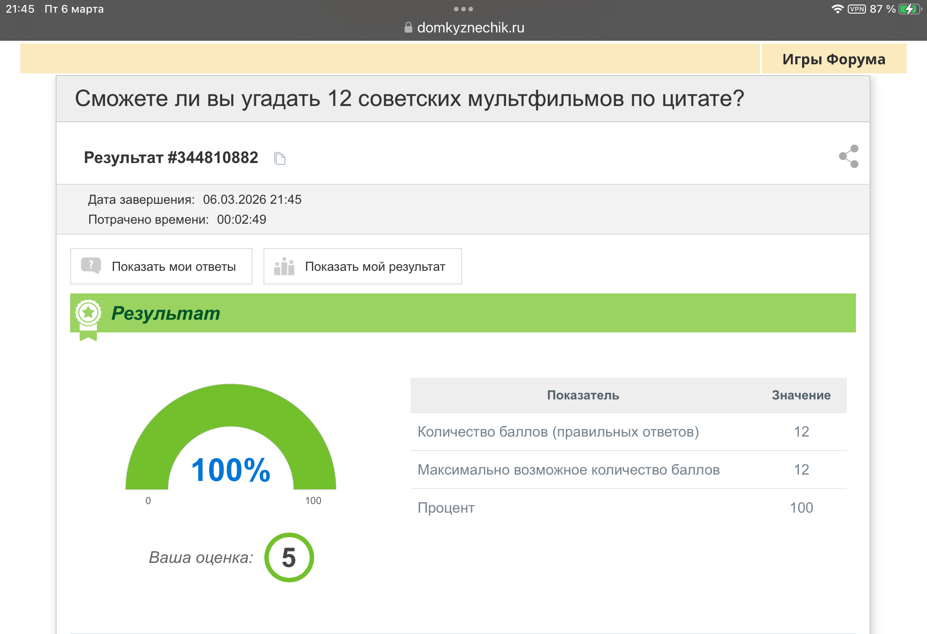
Task: Tap the lock icon beside domkyznechik.ru
Action: pyautogui.click(x=408, y=28)
